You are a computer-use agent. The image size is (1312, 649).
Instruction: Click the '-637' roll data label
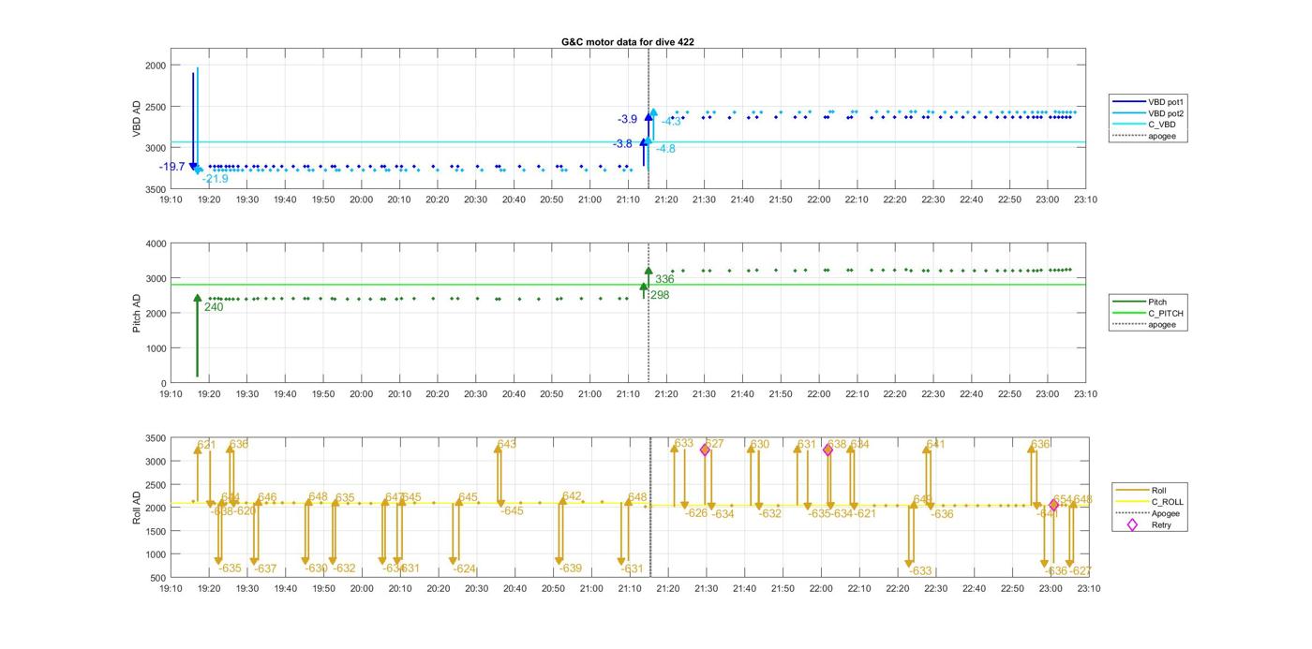tap(266, 568)
